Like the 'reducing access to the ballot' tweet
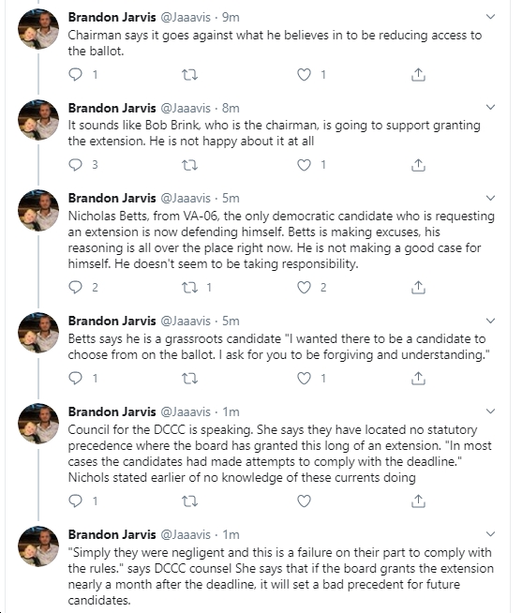 click(304, 74)
